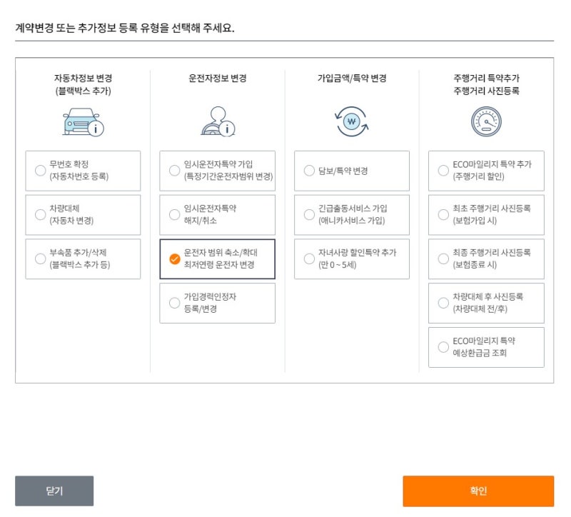This screenshot has height=517, width=571.
Task: Select ECO마일리지 특약 추가 option
Action: pos(486,171)
